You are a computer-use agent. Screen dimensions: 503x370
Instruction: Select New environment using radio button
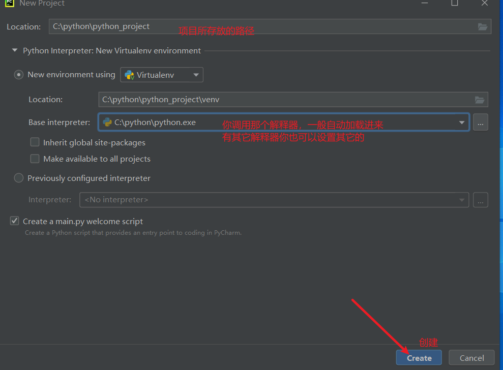tap(19, 75)
